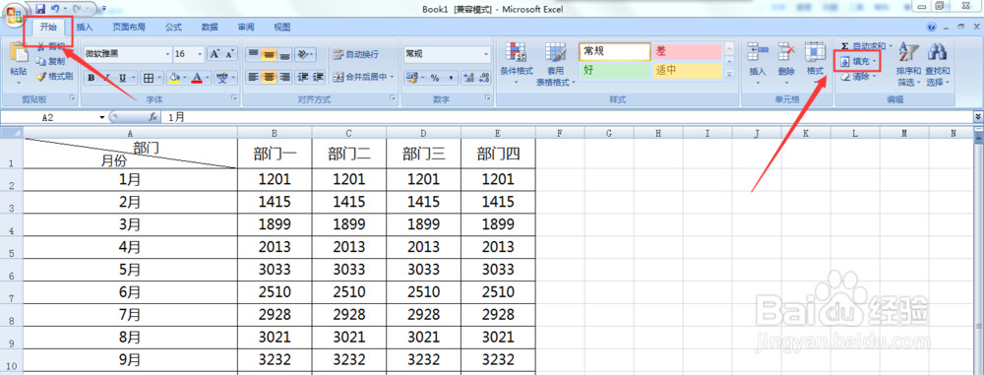Copy selection with 复制 button
The image size is (984, 375).
click(x=51, y=62)
